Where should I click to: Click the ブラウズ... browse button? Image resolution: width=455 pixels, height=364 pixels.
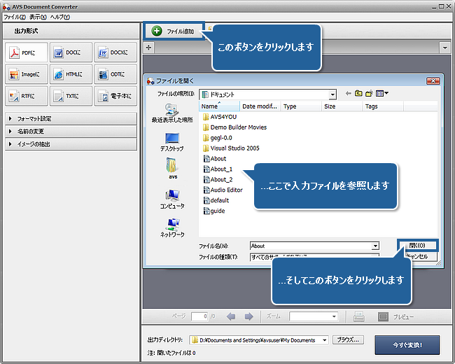(x=348, y=340)
